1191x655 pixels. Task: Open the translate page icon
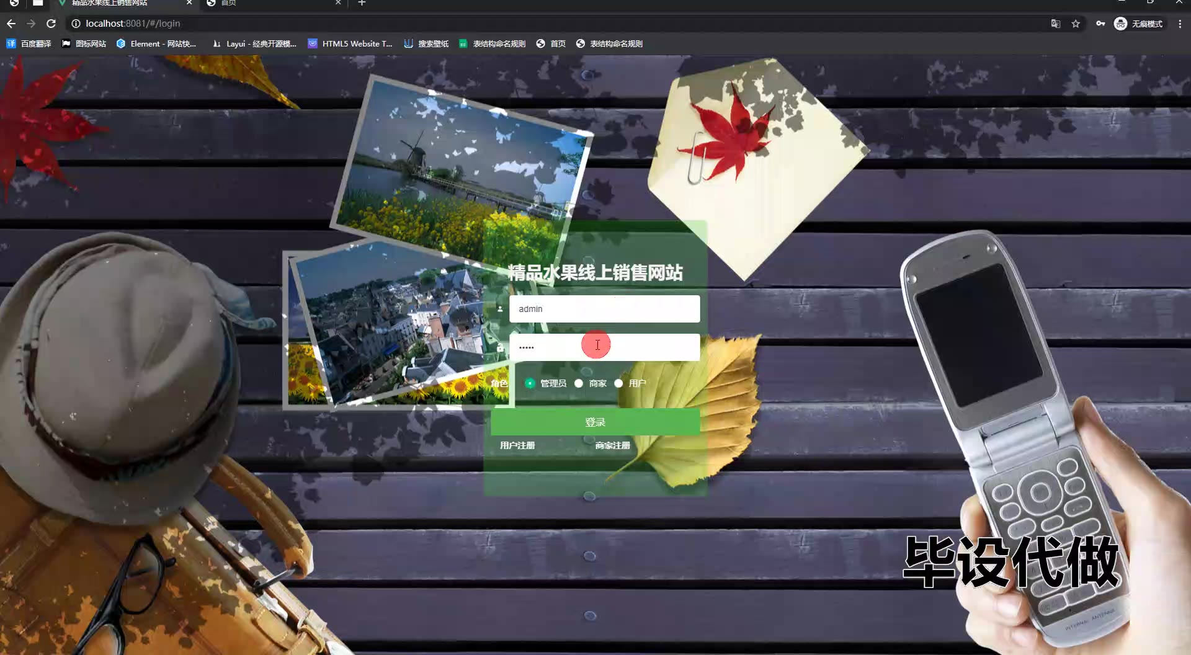pyautogui.click(x=1055, y=24)
